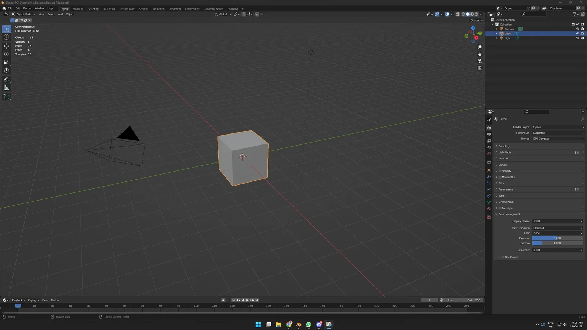The width and height of the screenshot is (587, 330).
Task: Switch viewport to perspective/orthographic grid icon
Action: click(x=480, y=68)
